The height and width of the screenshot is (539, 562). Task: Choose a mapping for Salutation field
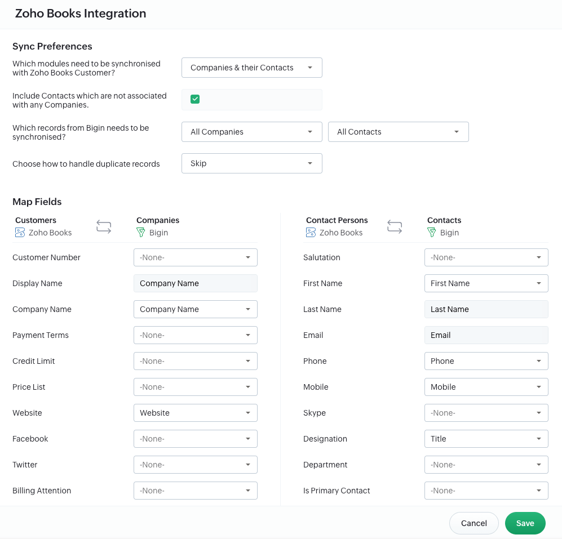pyautogui.click(x=486, y=257)
